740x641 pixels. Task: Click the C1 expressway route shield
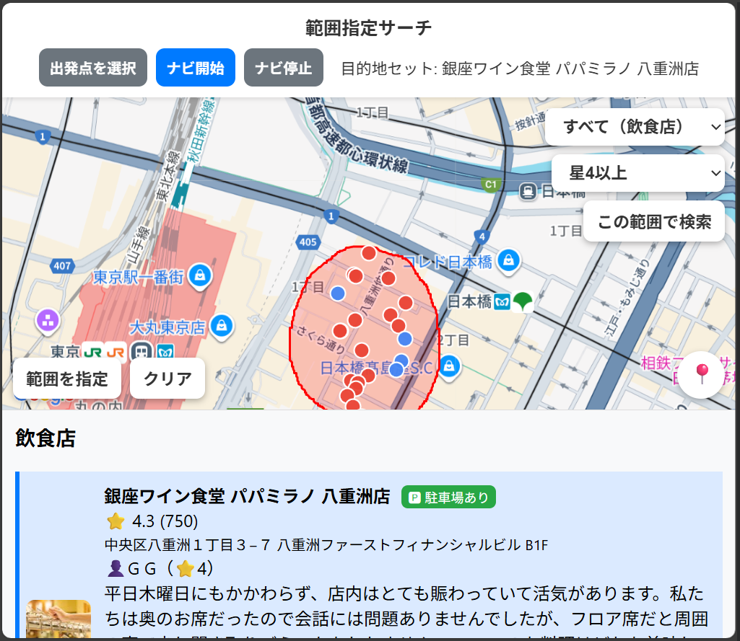[491, 185]
